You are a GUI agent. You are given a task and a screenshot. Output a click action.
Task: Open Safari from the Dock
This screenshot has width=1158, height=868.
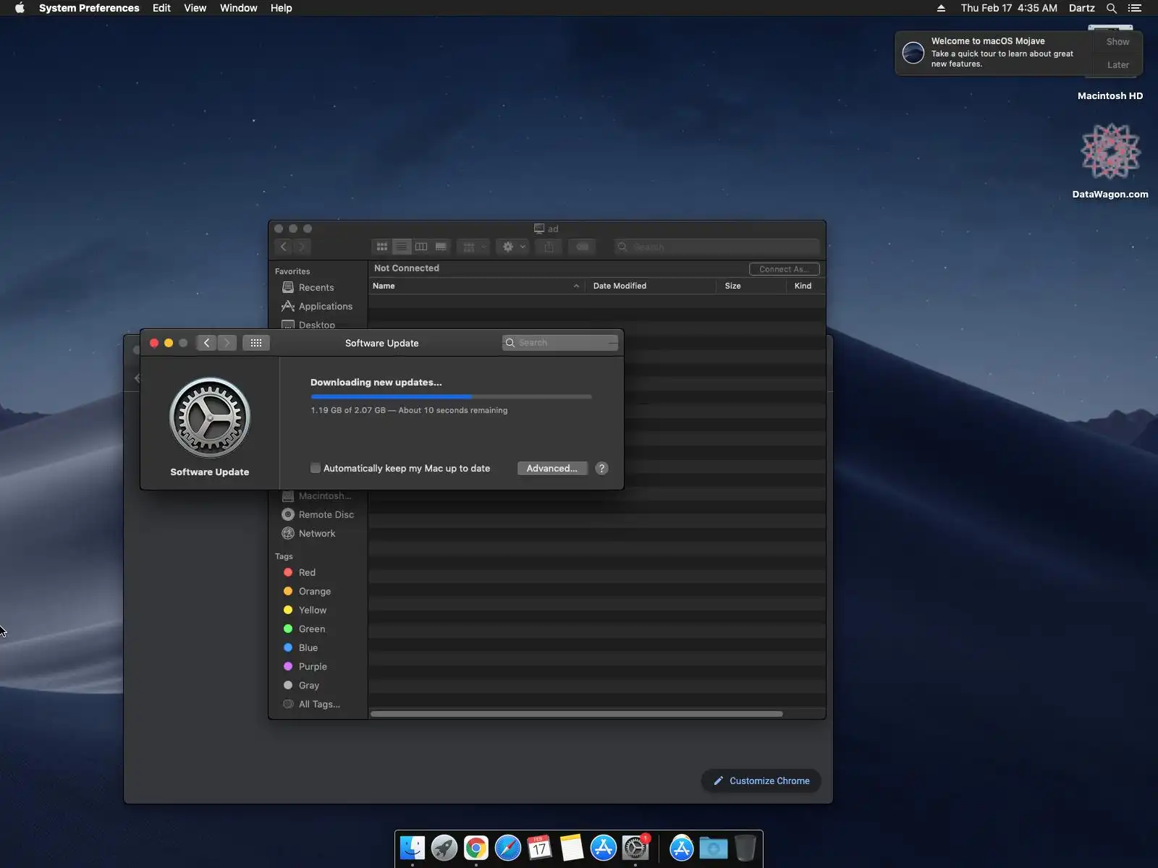pyautogui.click(x=508, y=848)
